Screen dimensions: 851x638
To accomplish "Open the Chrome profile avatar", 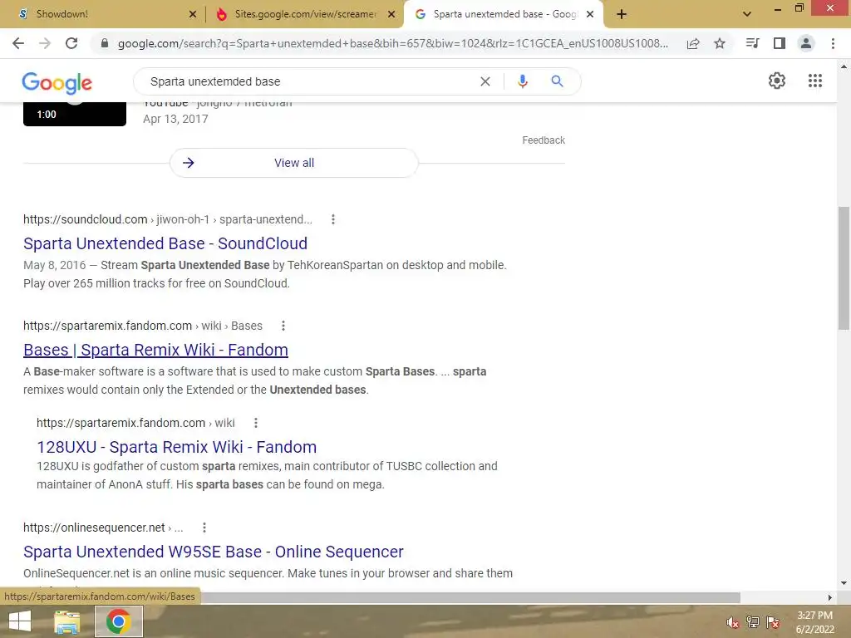I will [x=806, y=43].
